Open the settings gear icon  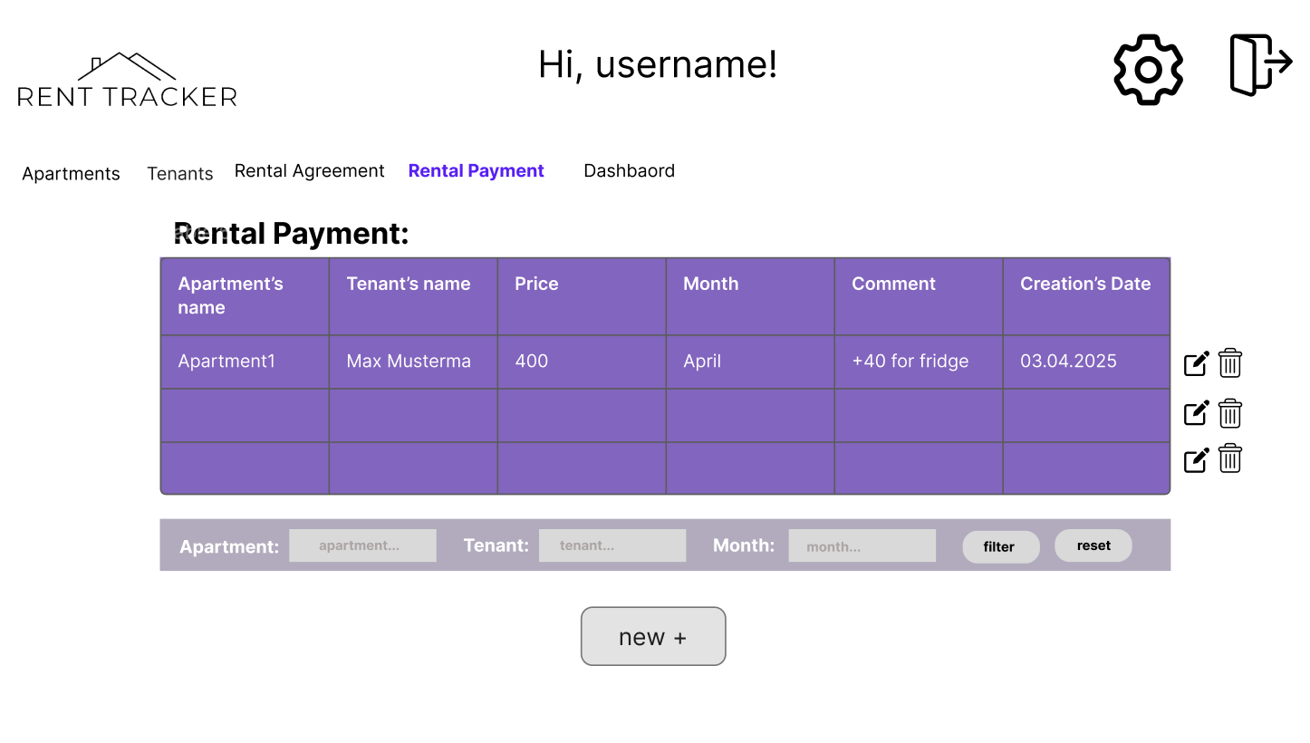pos(1147,70)
